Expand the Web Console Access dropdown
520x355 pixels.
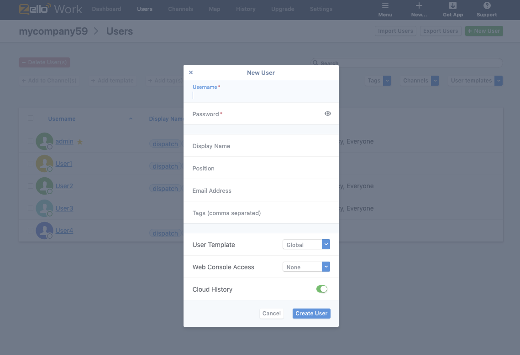tap(306, 267)
